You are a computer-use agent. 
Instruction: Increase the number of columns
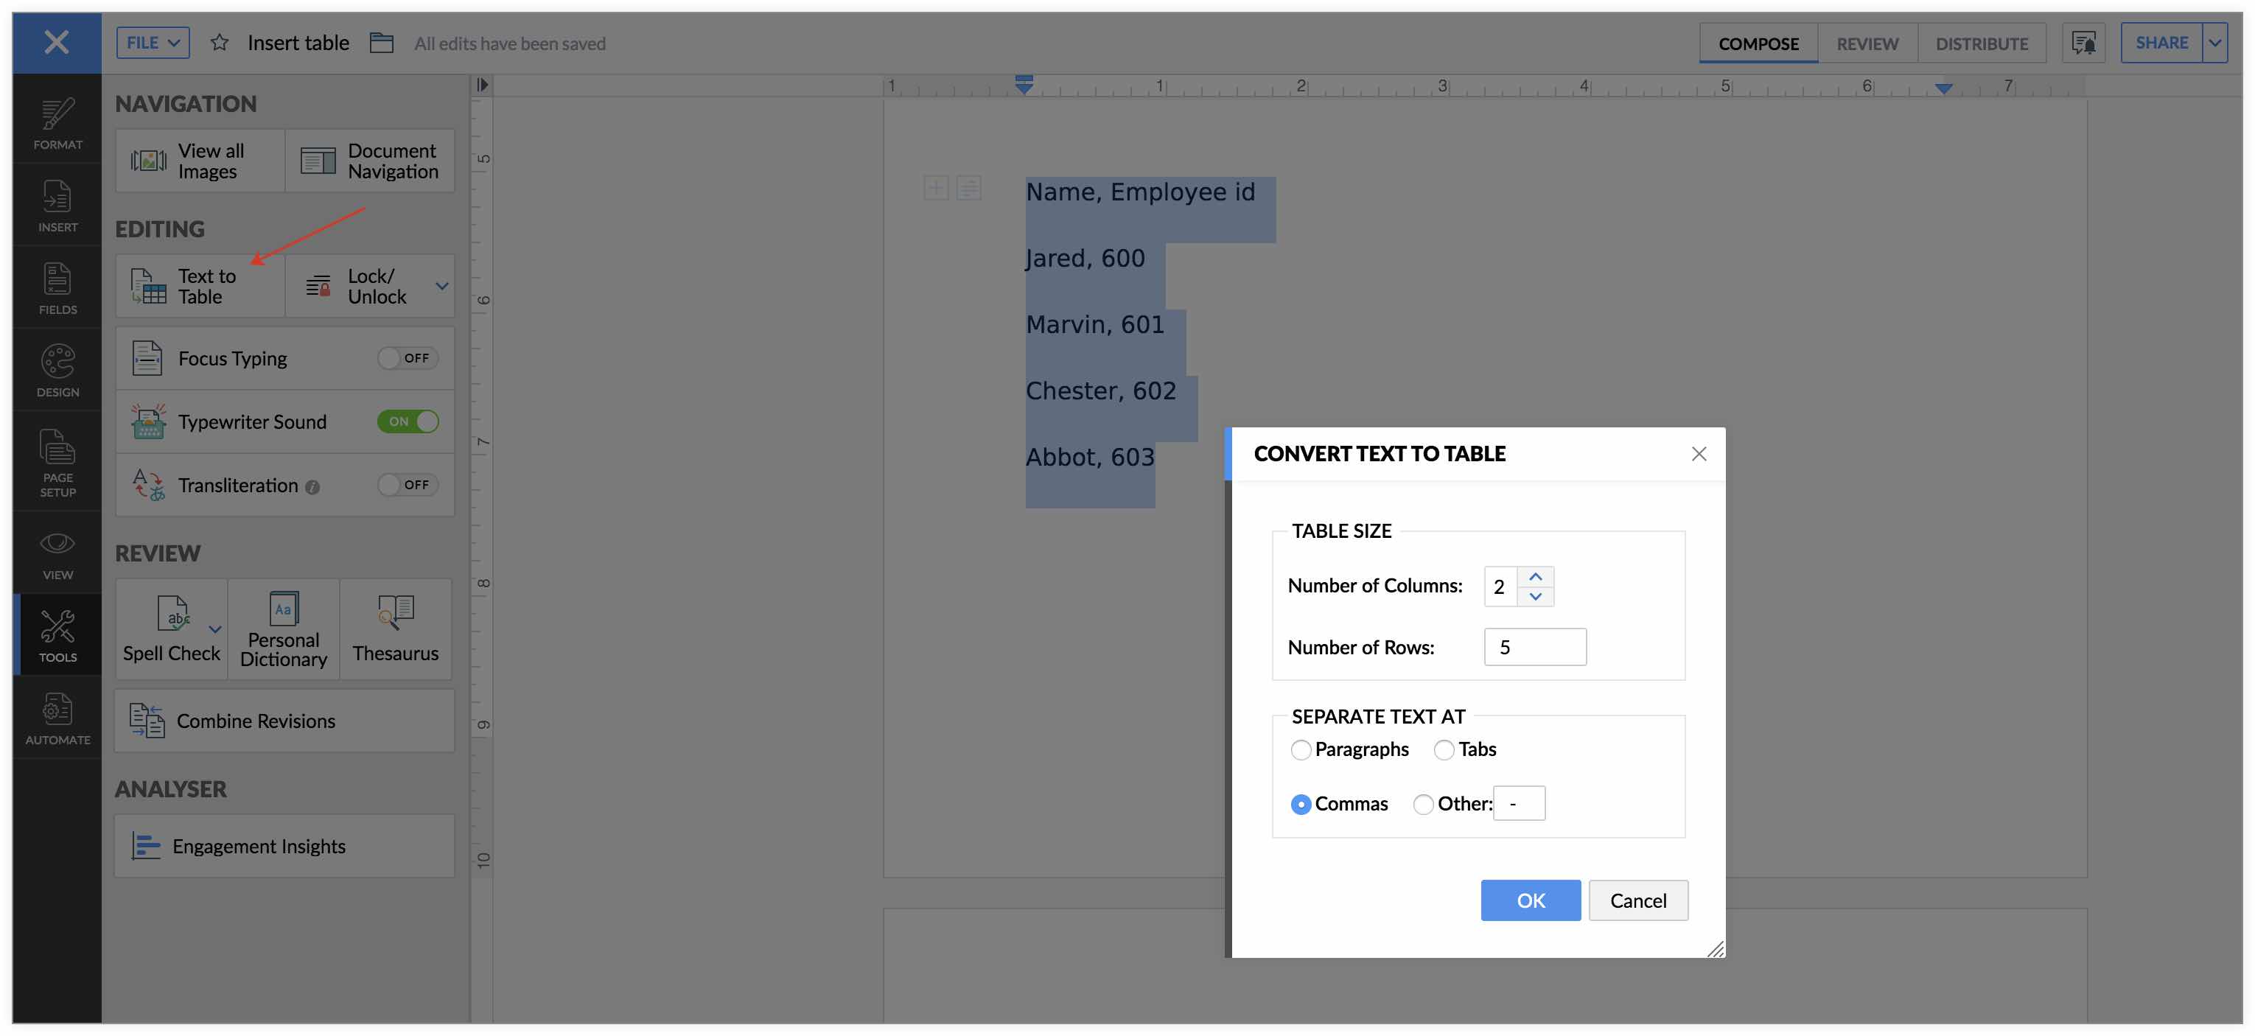pyautogui.click(x=1534, y=577)
